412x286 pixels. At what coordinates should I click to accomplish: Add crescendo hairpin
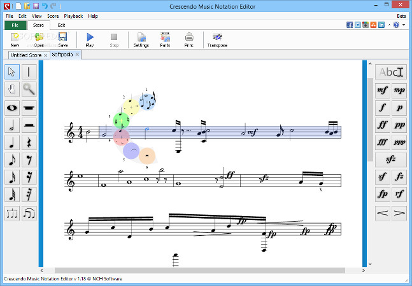coord(383,213)
